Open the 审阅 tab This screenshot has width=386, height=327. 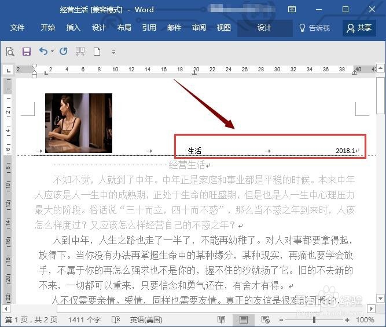pyautogui.click(x=199, y=28)
